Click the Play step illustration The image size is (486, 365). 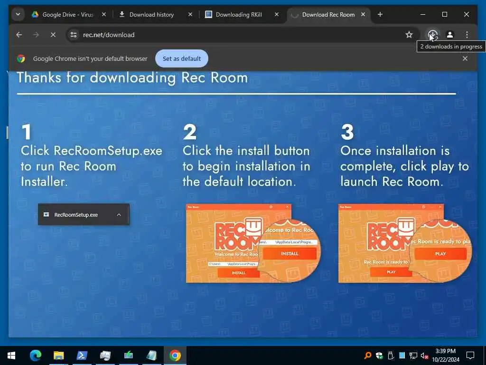(405, 243)
